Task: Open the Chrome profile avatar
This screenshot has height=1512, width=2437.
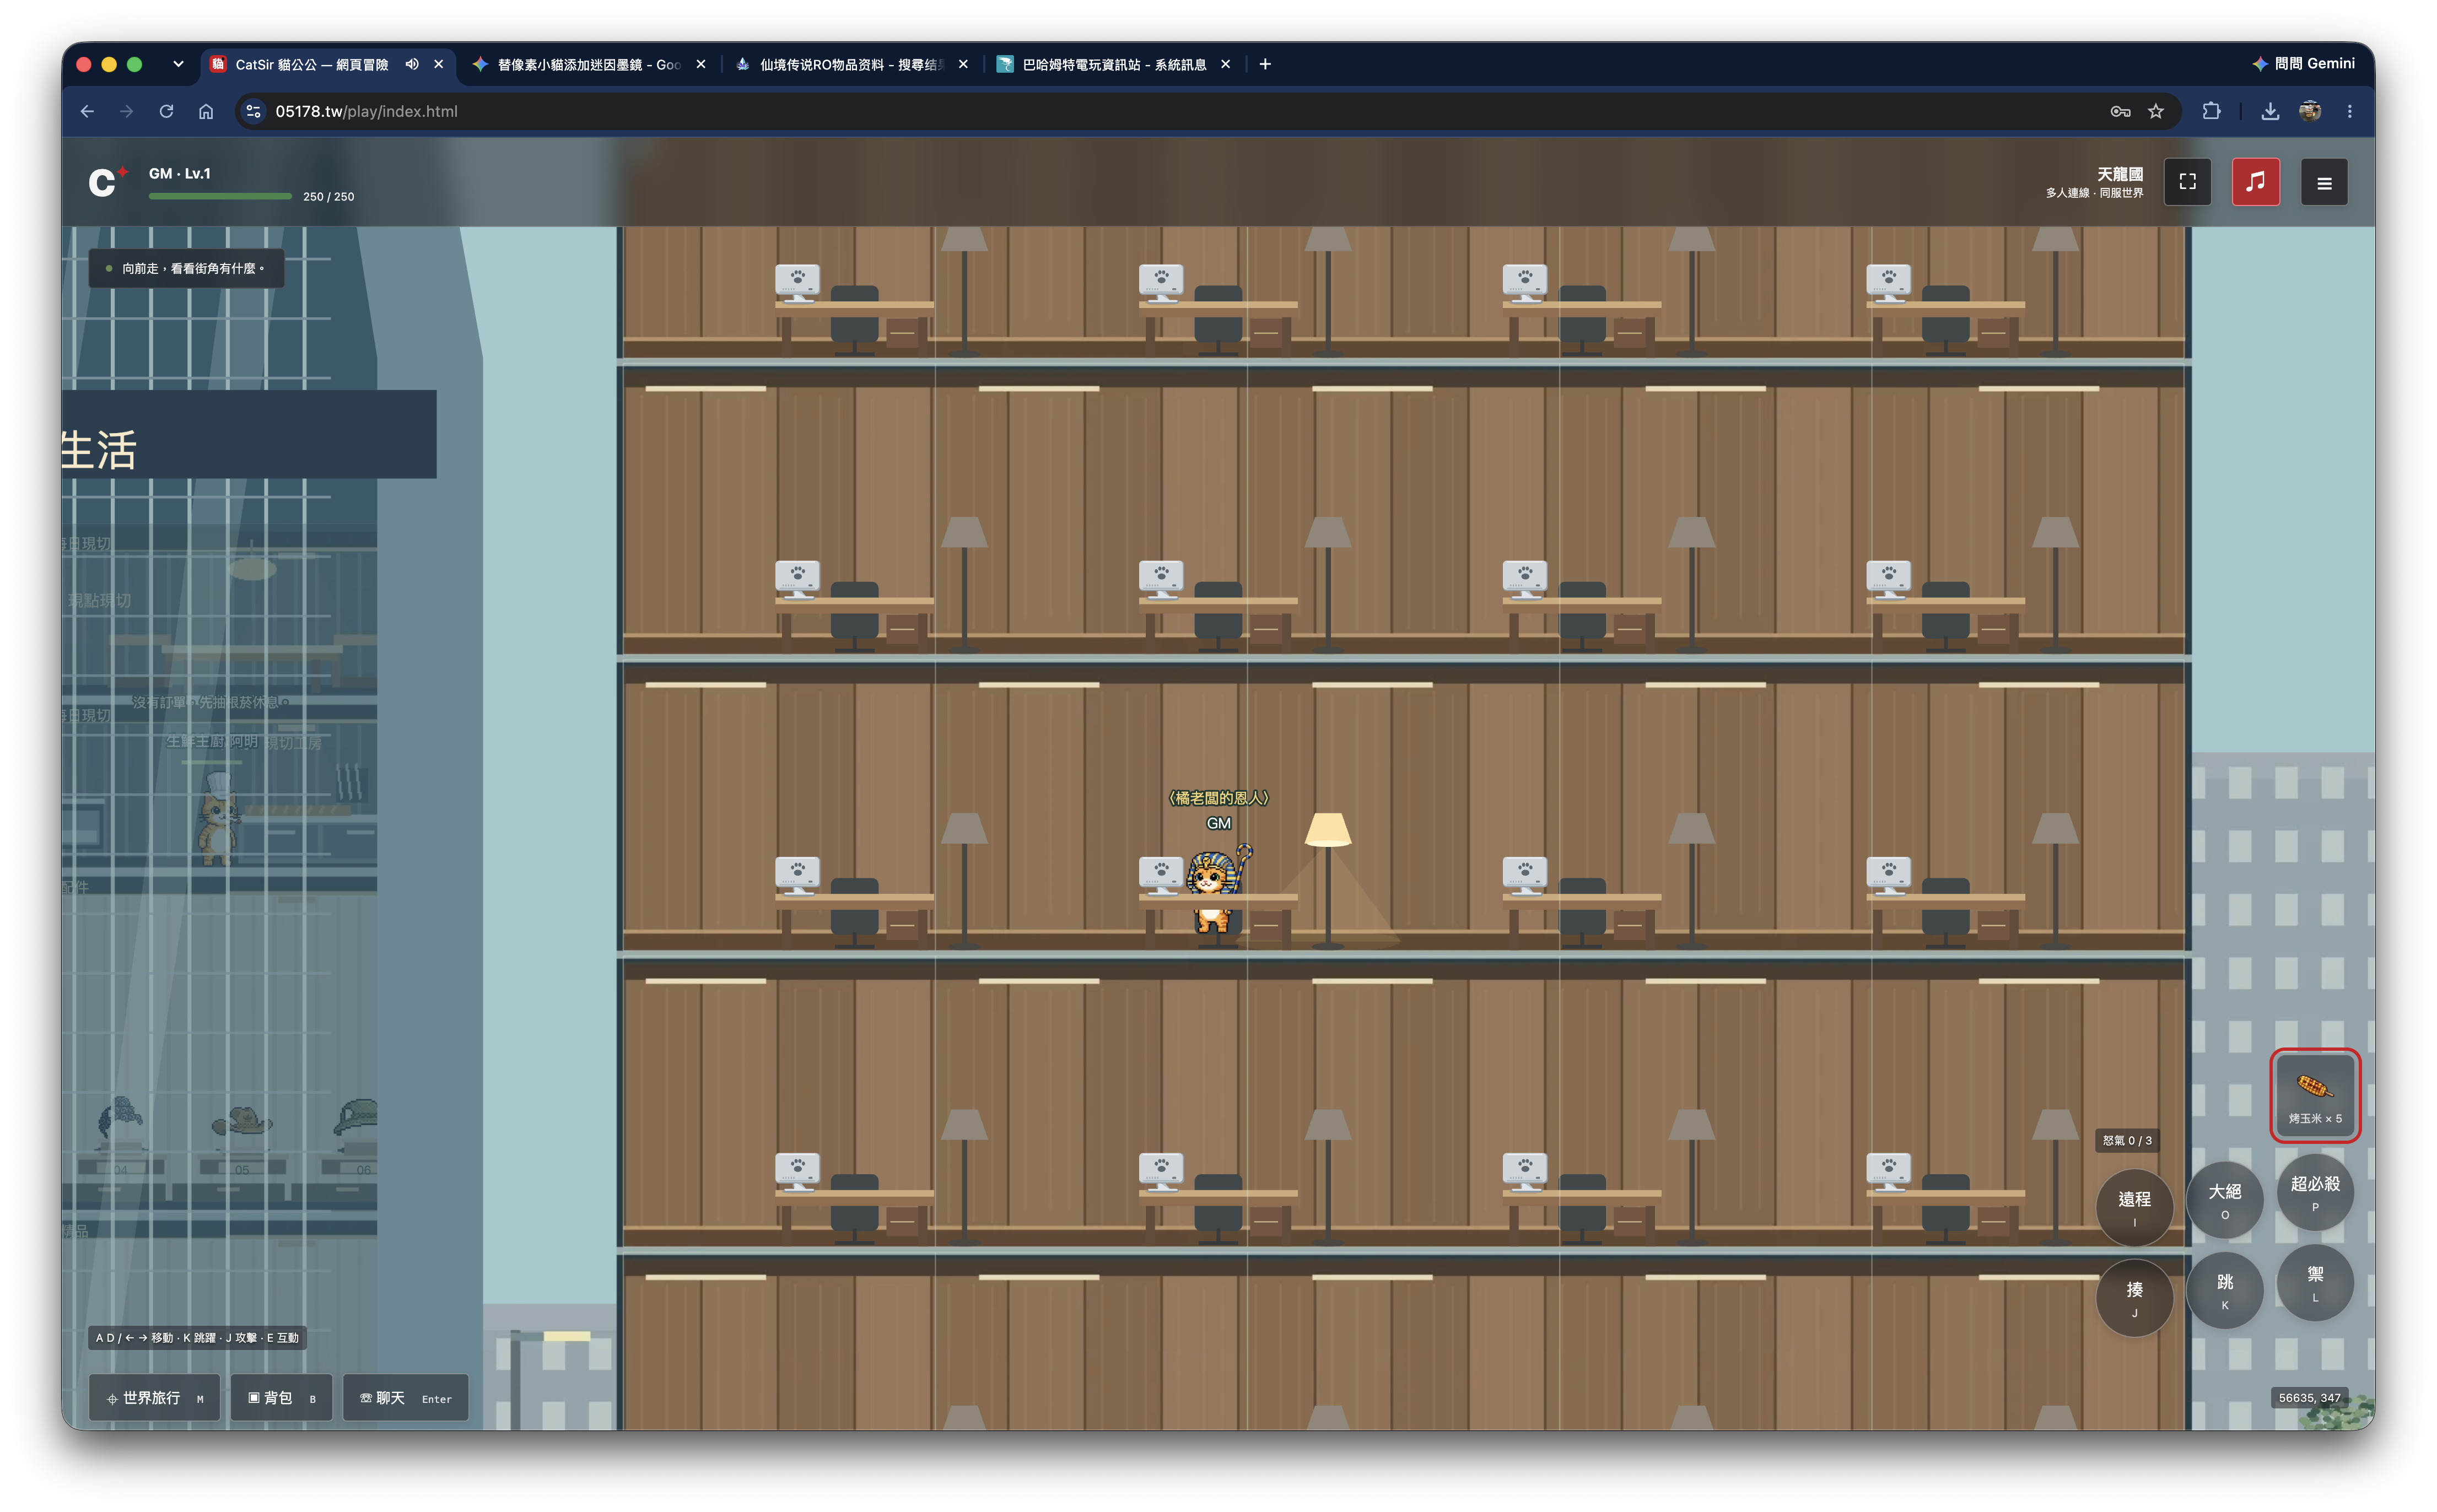Action: (x=2309, y=111)
